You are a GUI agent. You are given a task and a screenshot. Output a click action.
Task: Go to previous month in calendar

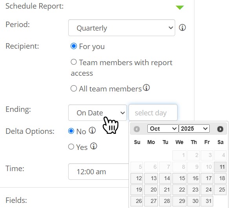(136, 129)
